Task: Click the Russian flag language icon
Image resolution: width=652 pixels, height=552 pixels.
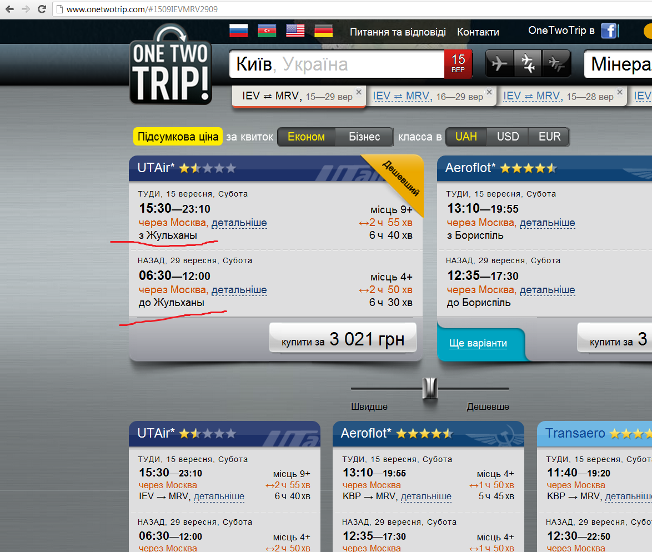Action: click(239, 31)
